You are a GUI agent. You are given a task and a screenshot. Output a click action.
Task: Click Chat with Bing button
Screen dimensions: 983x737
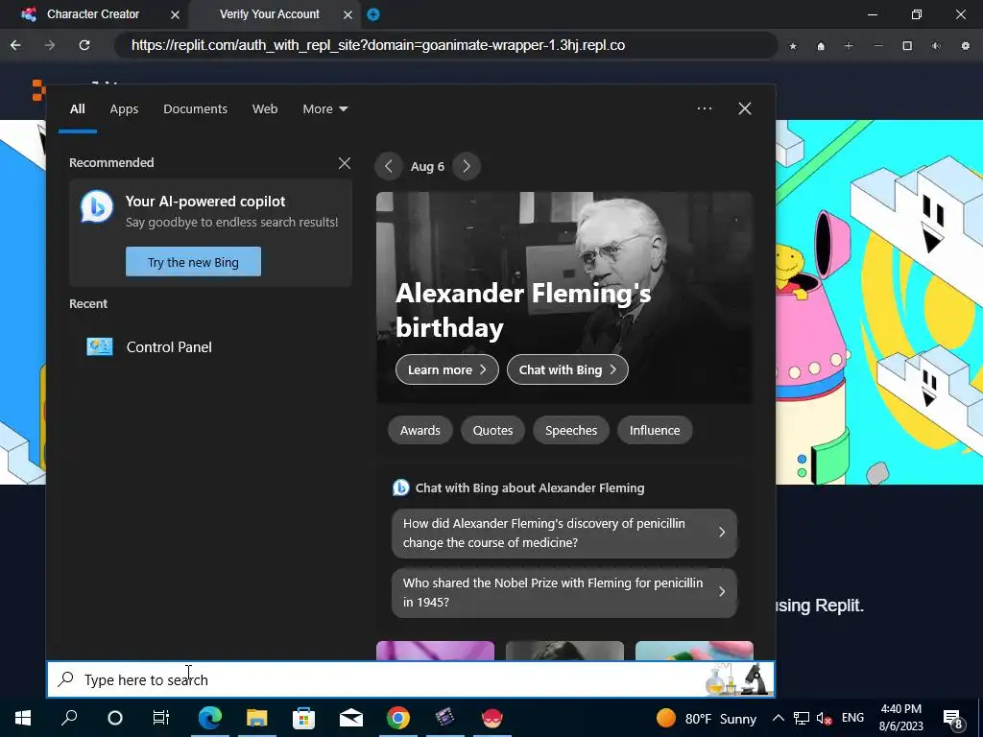coord(567,369)
